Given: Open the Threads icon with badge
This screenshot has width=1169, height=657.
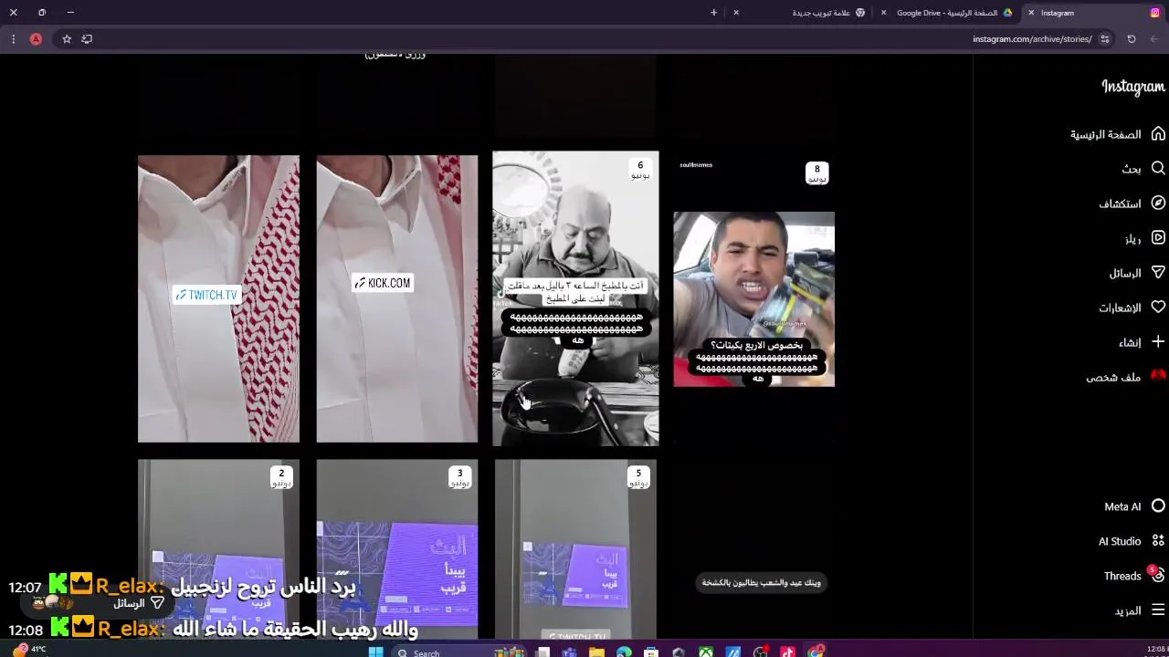Looking at the screenshot, I should tap(1157, 575).
